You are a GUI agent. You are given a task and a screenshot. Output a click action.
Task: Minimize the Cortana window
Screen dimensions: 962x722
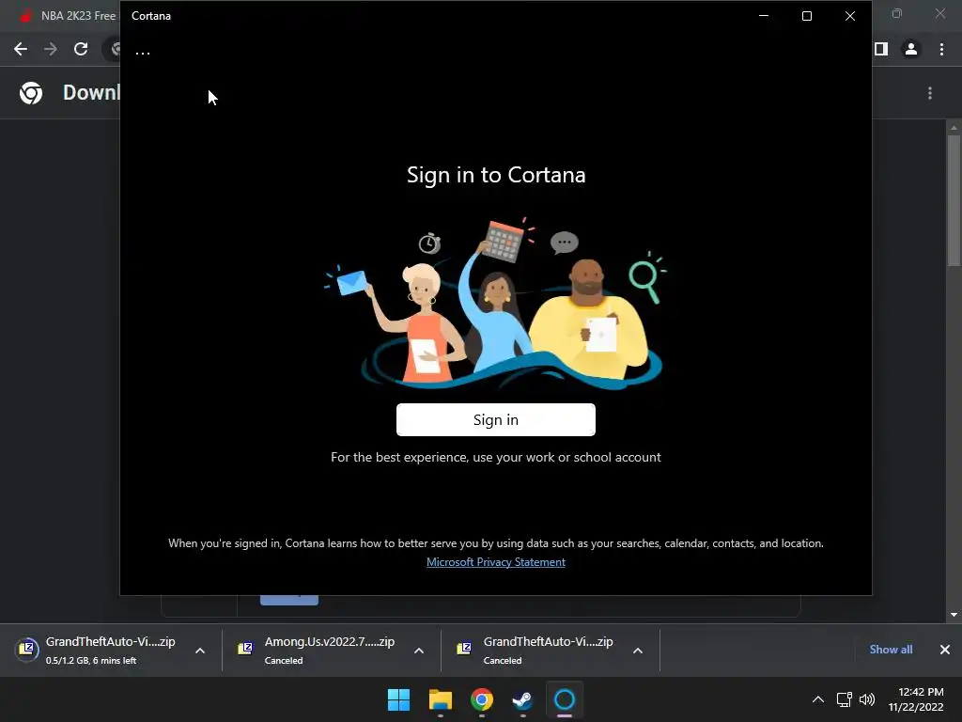764,16
